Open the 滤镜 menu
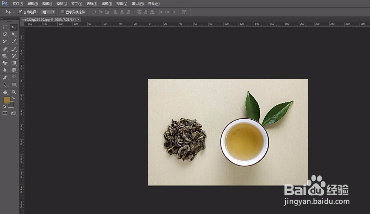Viewport: 370px width, 214px height. (107, 4)
